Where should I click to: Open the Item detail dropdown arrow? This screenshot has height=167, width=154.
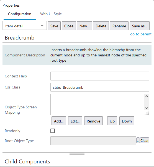coord(42,26)
